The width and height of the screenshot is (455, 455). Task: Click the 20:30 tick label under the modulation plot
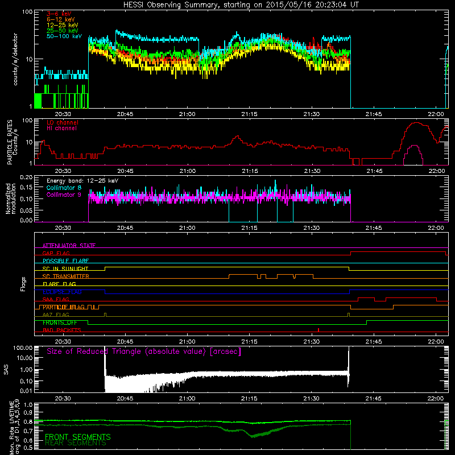pyautogui.click(x=63, y=228)
